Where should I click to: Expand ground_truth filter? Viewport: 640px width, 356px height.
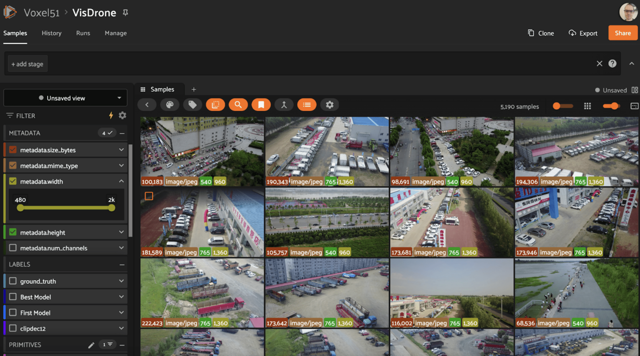[x=121, y=281]
